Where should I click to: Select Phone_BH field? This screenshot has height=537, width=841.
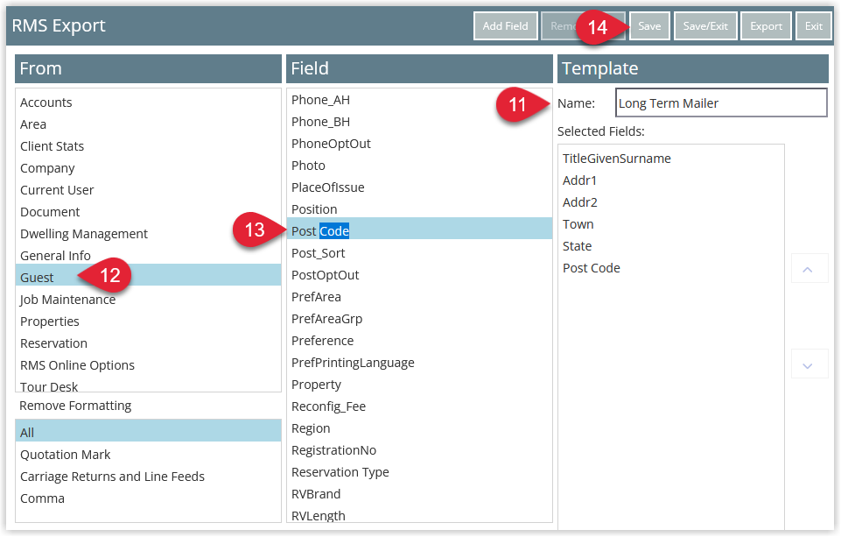[419, 122]
